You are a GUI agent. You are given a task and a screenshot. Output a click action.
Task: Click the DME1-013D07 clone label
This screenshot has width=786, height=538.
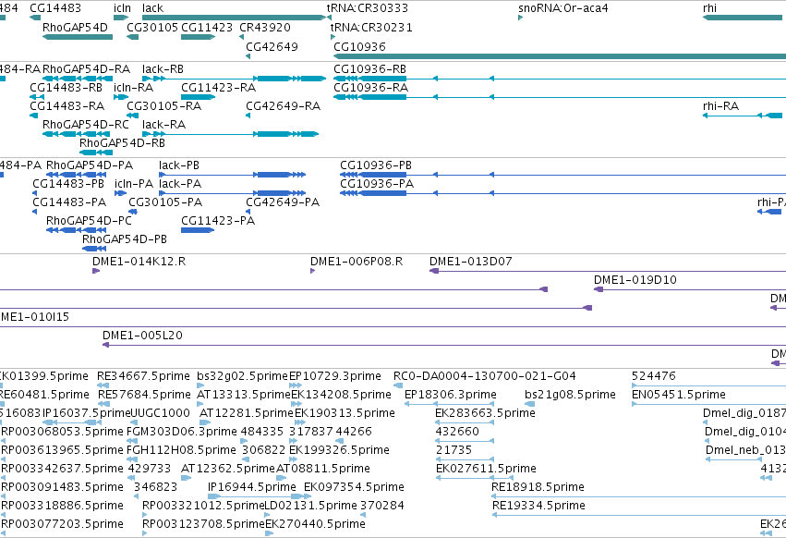pyautogui.click(x=471, y=262)
